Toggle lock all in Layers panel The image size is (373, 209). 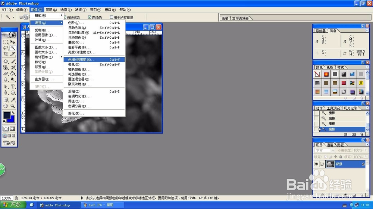click(x=341, y=157)
